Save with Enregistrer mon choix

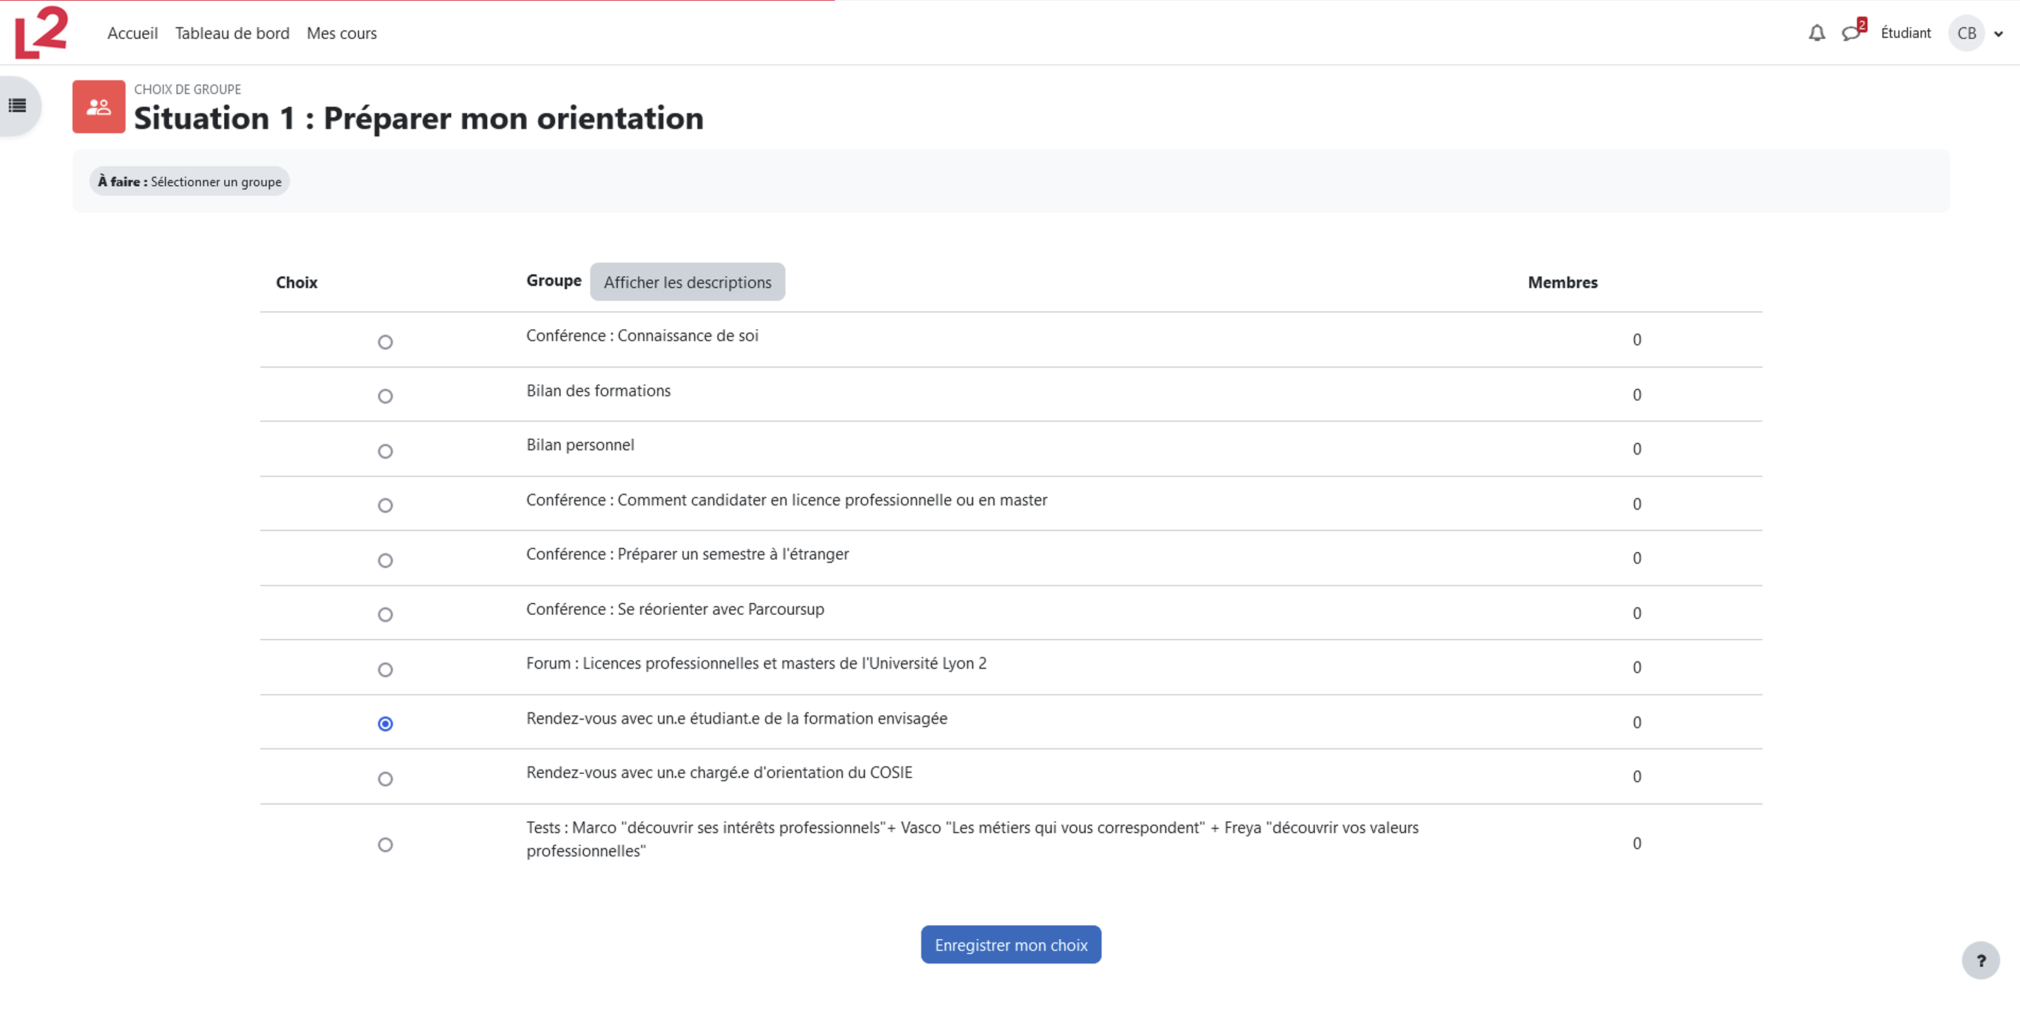click(x=1011, y=945)
